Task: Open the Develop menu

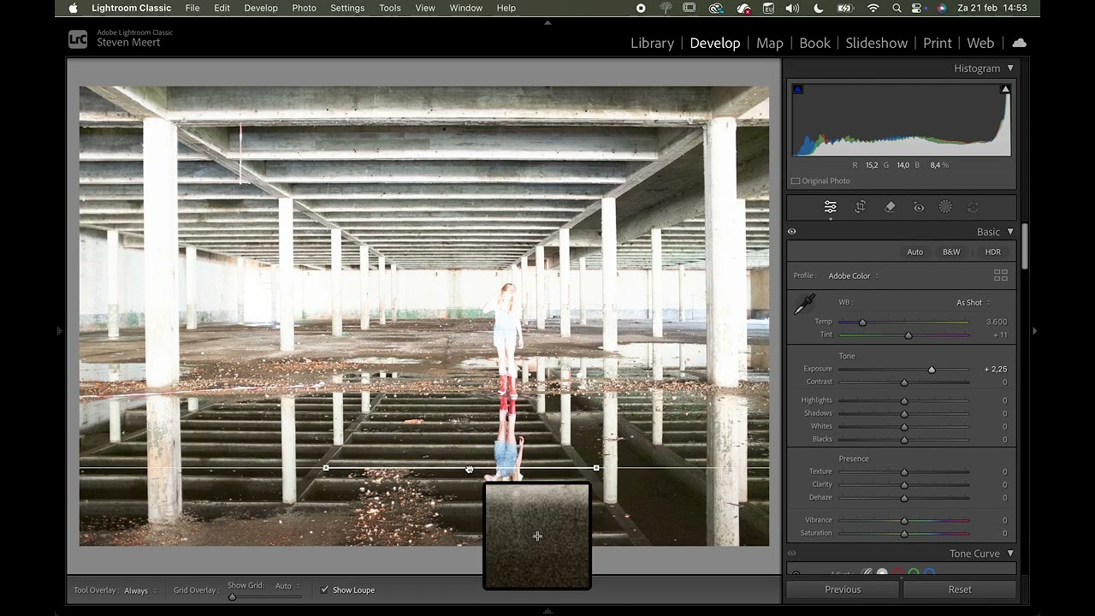Action: click(x=261, y=8)
